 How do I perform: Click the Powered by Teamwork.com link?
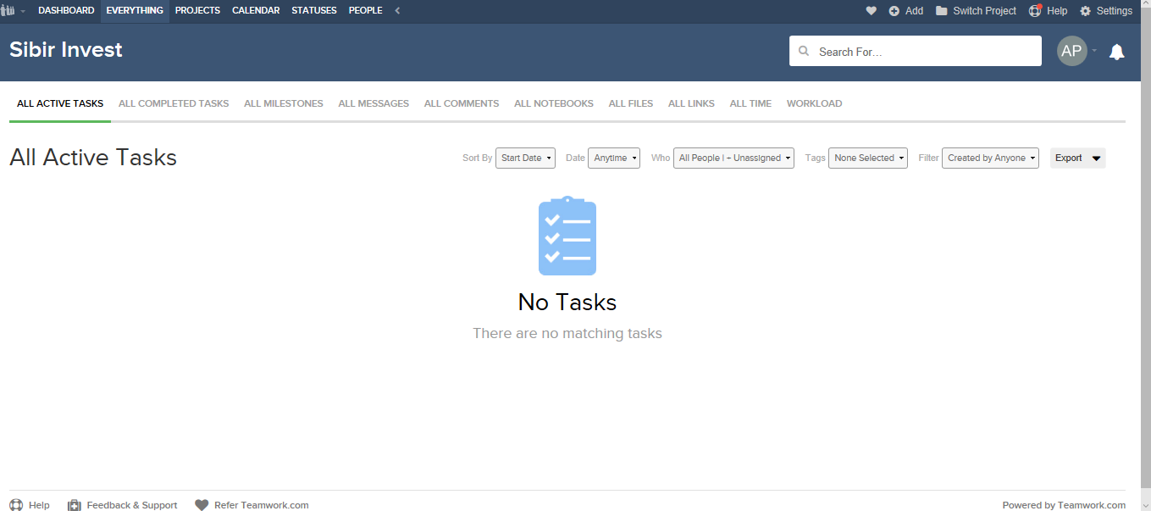click(1064, 505)
